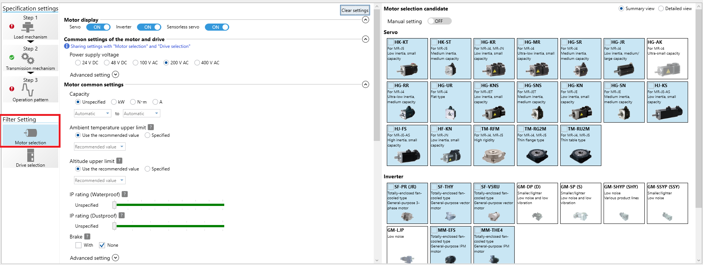Select Specified for Altitude upper limit
The width and height of the screenshot is (703, 265).
[148, 169]
